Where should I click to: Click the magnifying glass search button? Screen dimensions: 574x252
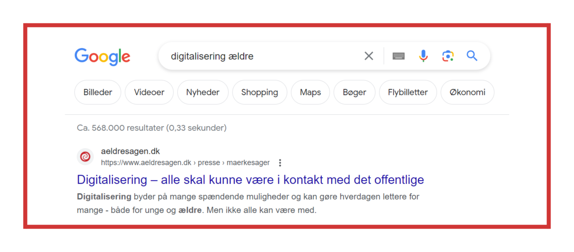click(472, 56)
